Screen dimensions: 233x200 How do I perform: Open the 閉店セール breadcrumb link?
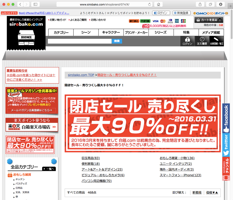pyautogui.click(x=127, y=75)
